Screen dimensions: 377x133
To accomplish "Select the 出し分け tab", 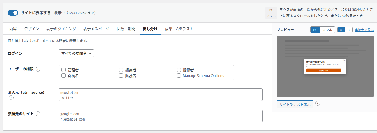I will pyautogui.click(x=150, y=29).
